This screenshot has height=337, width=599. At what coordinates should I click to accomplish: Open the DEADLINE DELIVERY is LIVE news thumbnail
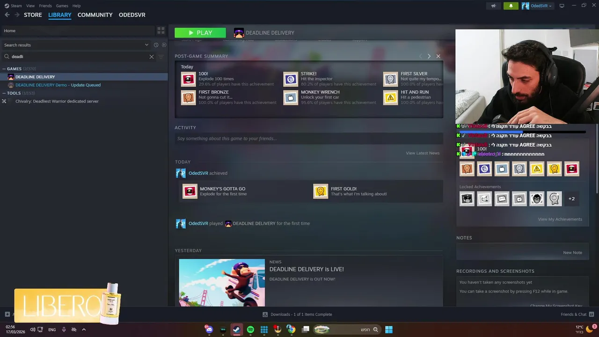click(222, 283)
